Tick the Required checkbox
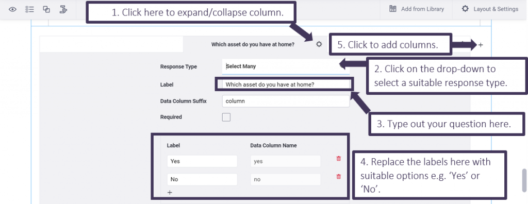This screenshot has height=204, width=528. (226, 117)
